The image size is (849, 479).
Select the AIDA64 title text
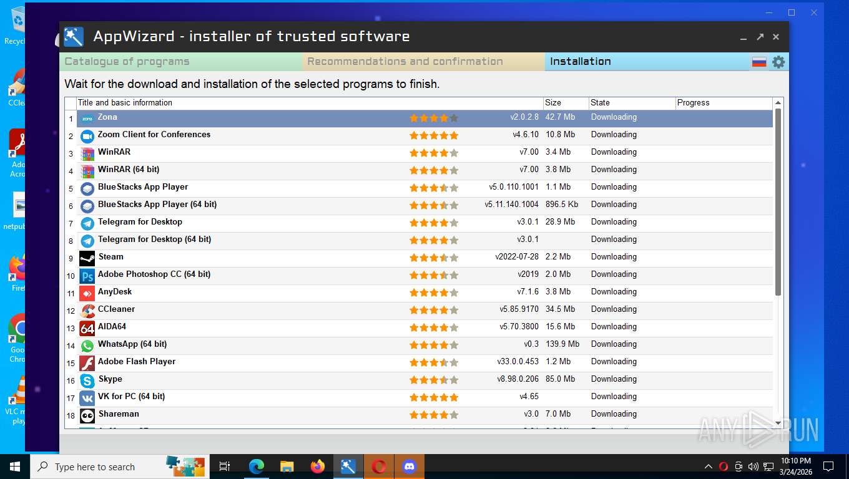(112, 327)
